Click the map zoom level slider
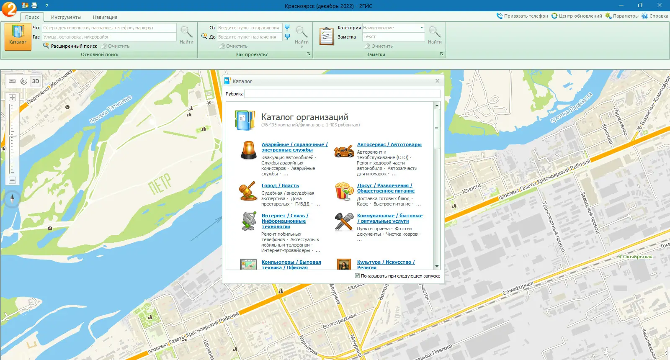The height and width of the screenshot is (360, 670). coord(12,138)
